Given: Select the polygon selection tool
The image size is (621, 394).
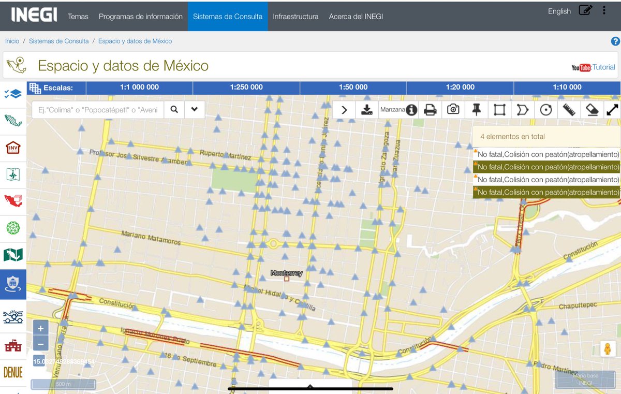Looking at the screenshot, I should [523, 110].
